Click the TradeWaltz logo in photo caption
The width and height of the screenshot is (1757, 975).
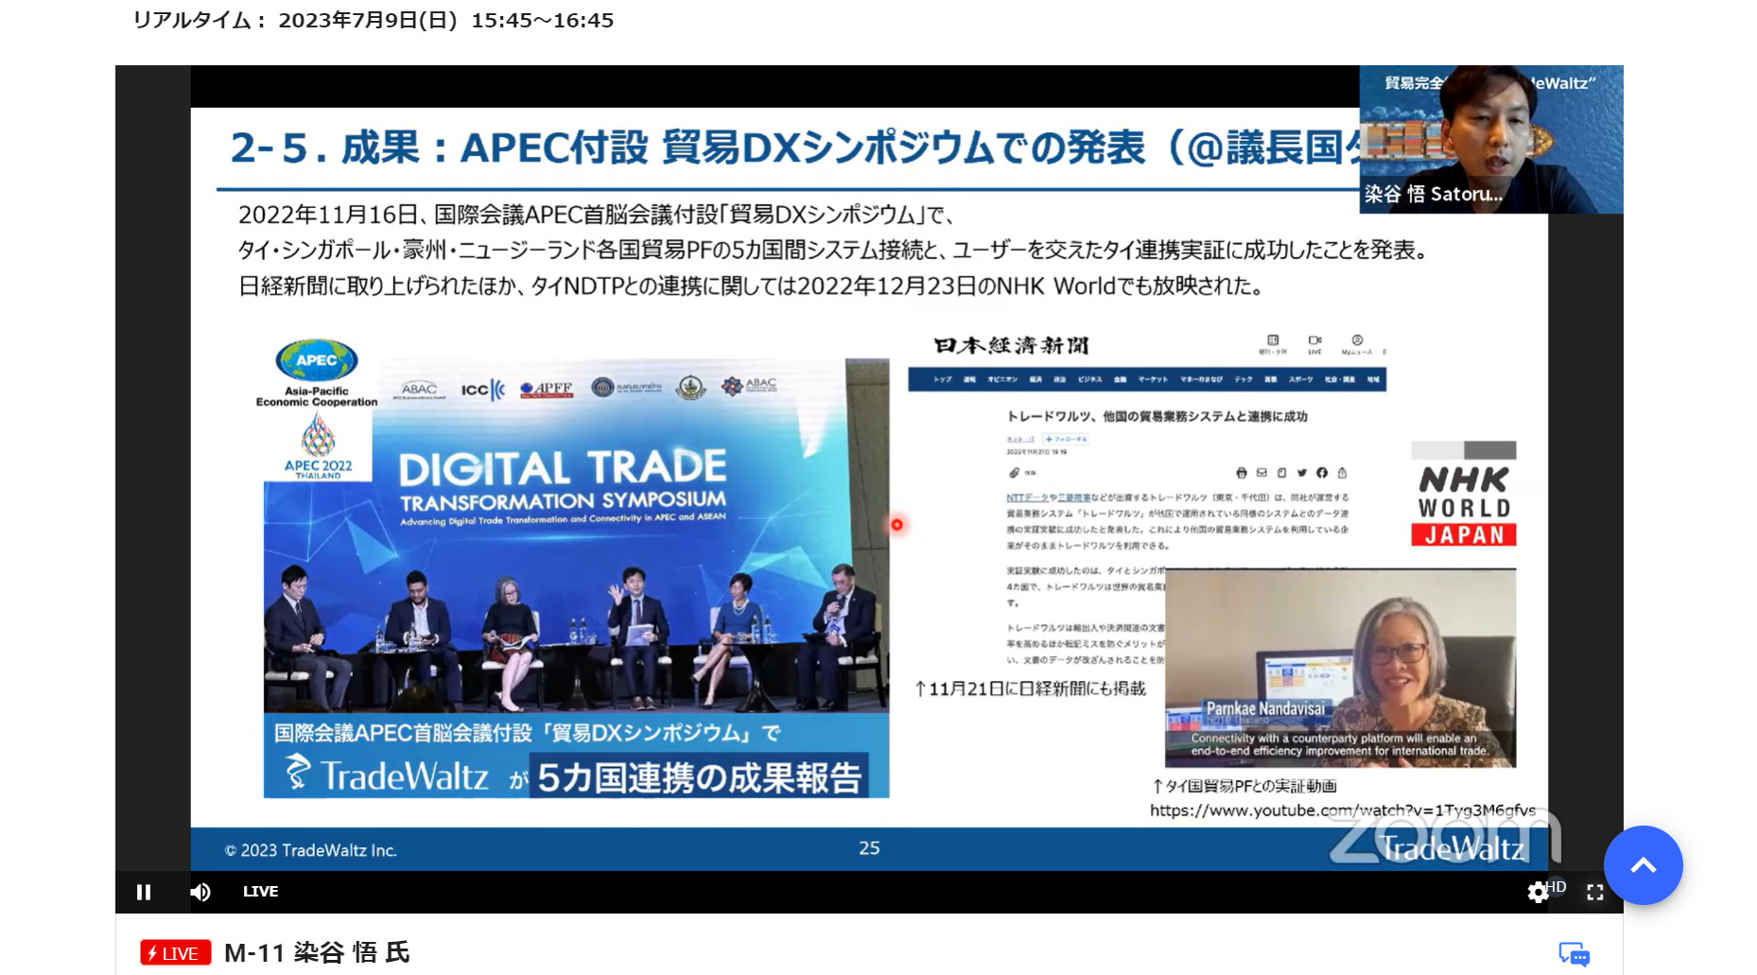(388, 775)
